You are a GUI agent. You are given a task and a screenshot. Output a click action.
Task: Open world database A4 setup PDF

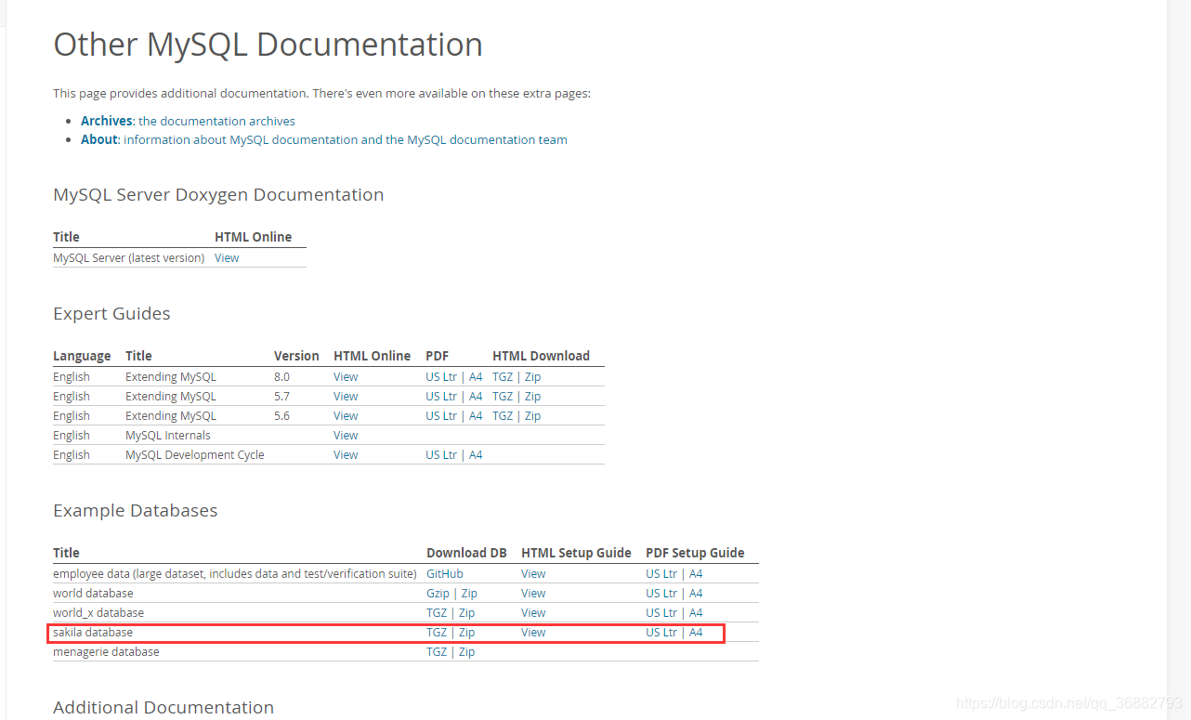tap(696, 594)
